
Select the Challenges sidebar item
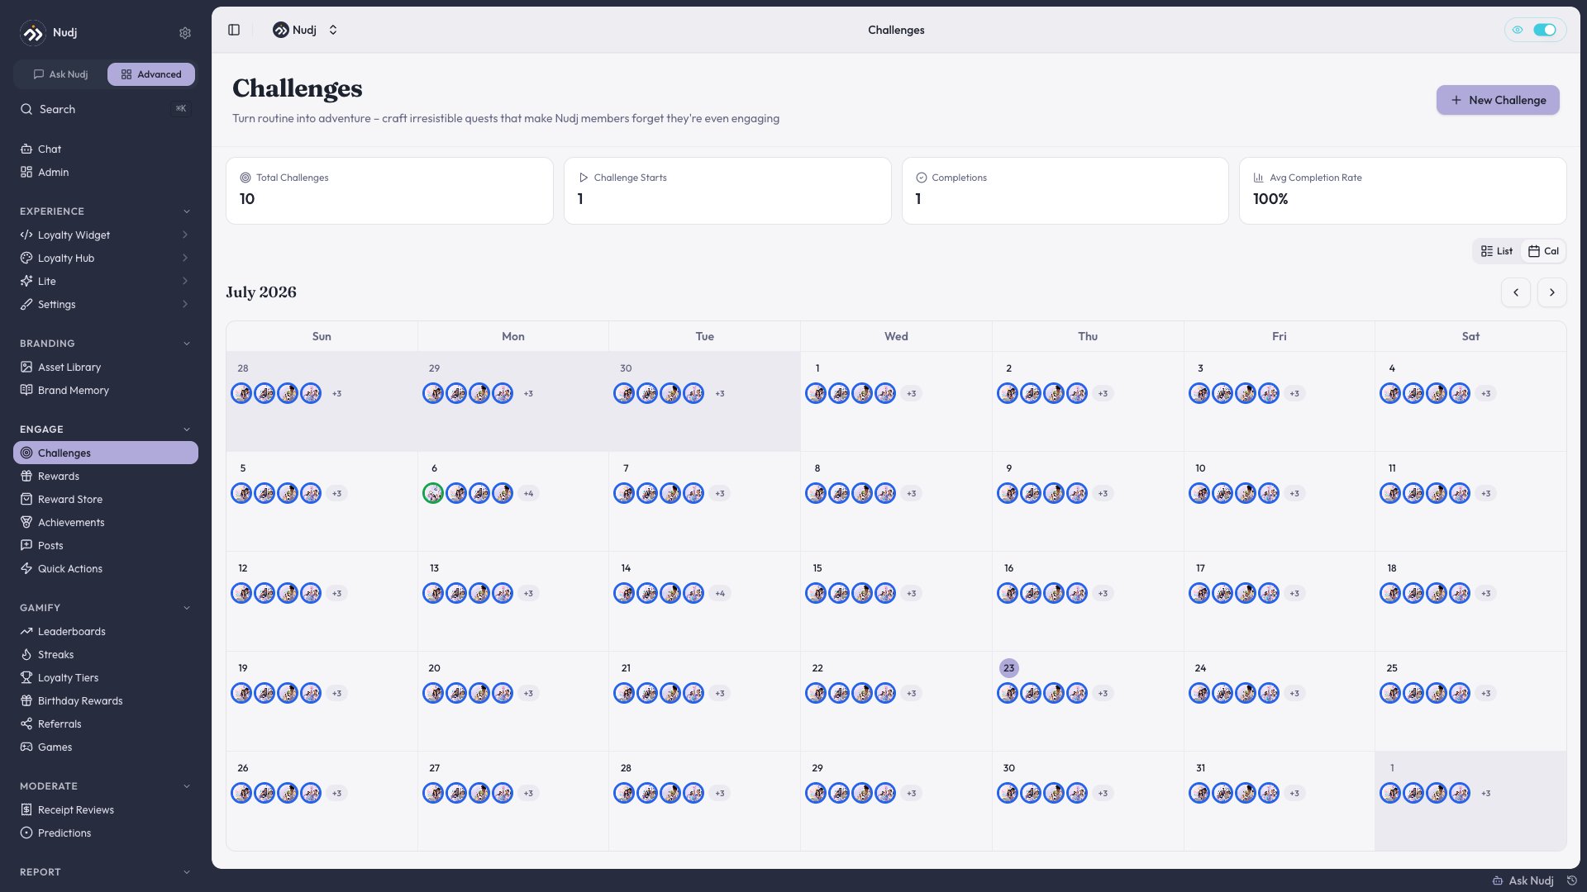(106, 453)
